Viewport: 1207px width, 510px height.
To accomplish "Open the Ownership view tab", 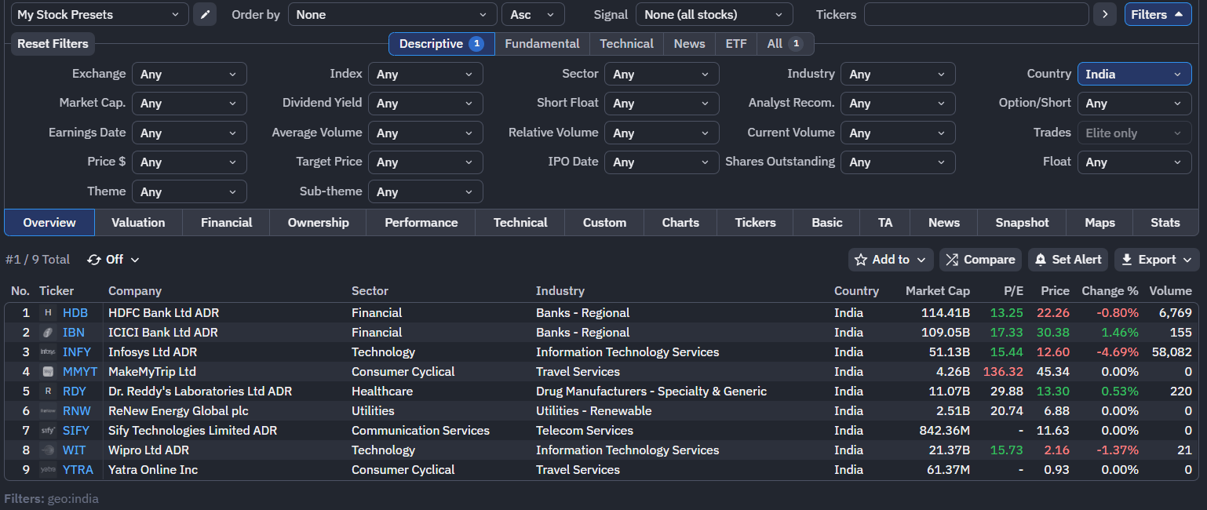I will pos(318,223).
